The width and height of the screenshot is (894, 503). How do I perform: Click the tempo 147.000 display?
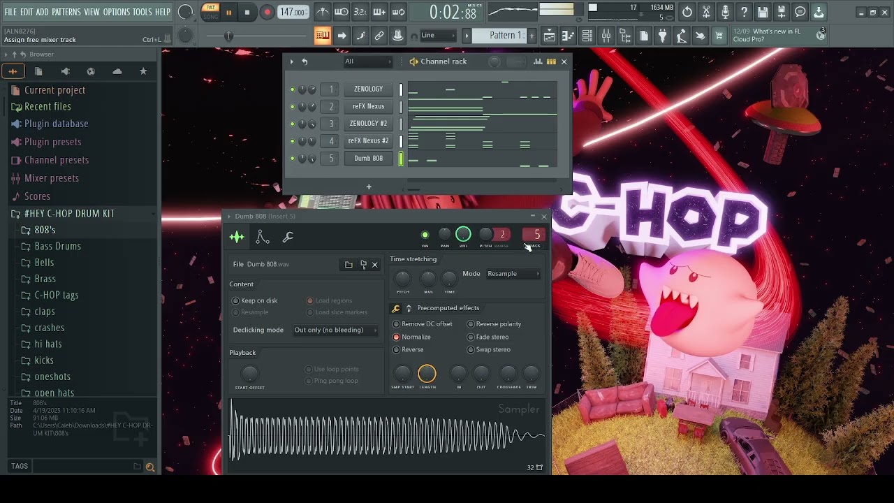[293, 12]
